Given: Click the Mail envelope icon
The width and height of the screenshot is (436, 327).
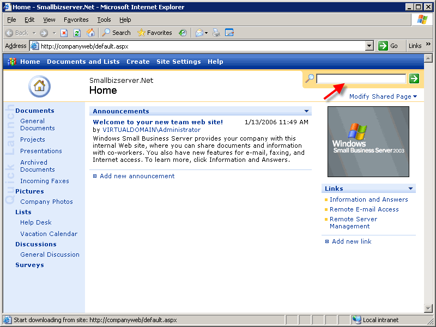Looking at the screenshot, I should 199,33.
